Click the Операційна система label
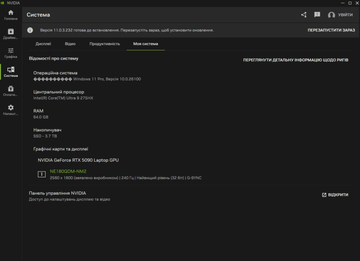 55,73
